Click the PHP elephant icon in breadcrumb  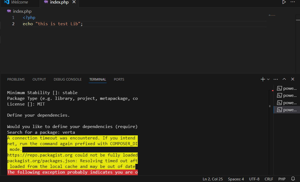pyautogui.click(x=9, y=11)
